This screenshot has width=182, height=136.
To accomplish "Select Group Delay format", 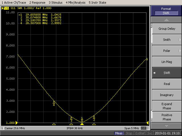I will point(167,29).
